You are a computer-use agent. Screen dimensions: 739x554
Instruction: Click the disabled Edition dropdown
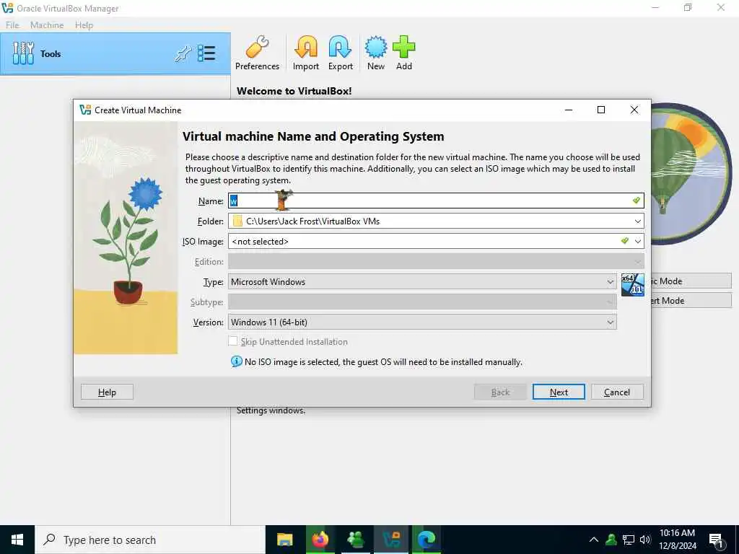436,261
